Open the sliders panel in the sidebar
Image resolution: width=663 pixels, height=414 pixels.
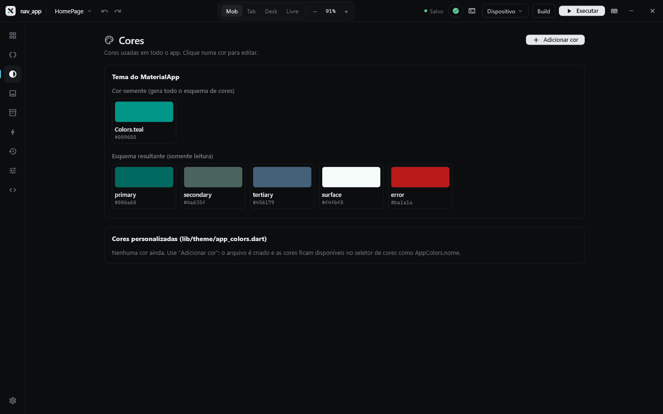pos(13,171)
